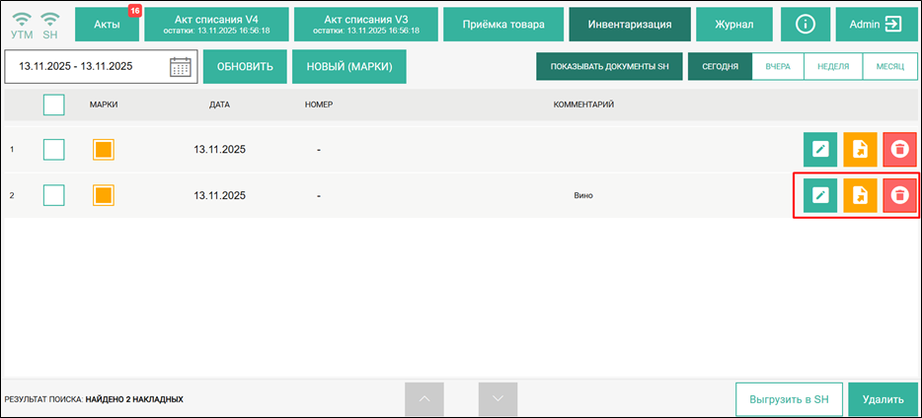Click the orange marks square in row 1
Image resolution: width=922 pixels, height=418 pixels.
pyautogui.click(x=104, y=150)
